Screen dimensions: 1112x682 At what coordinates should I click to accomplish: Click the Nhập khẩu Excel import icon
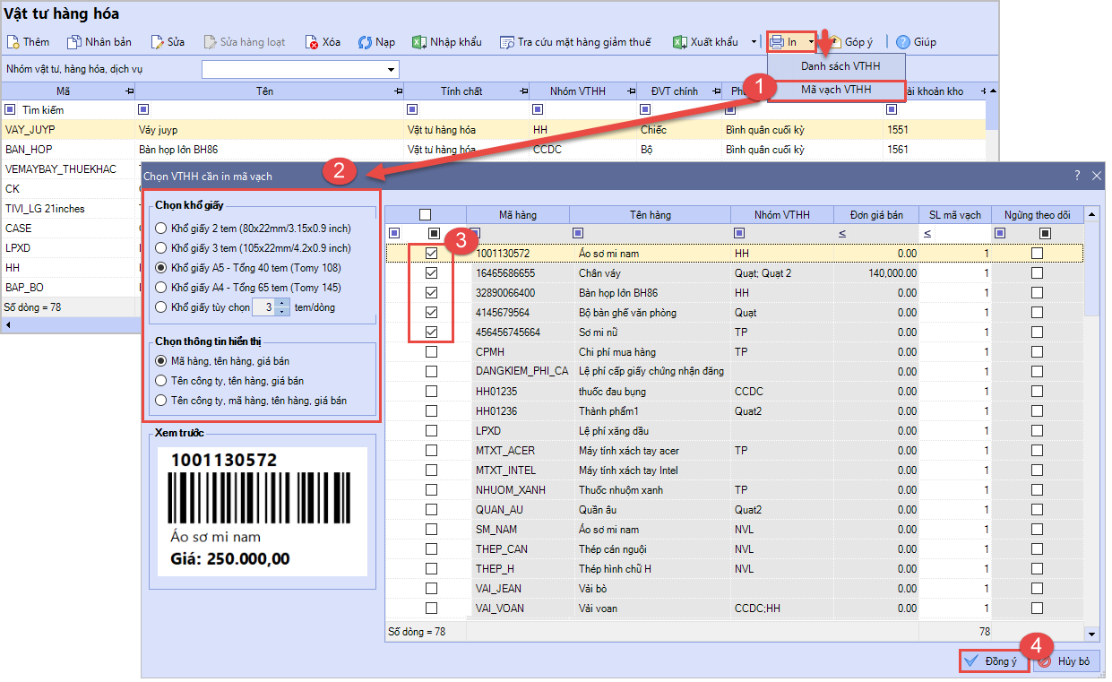(x=419, y=42)
